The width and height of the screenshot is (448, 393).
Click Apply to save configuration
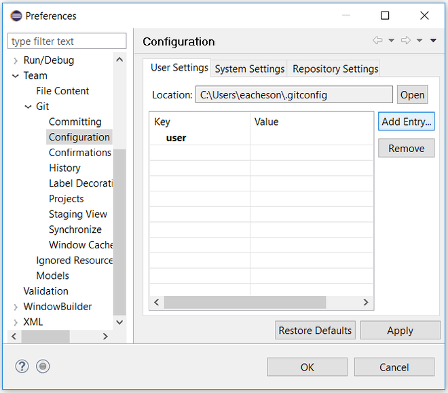[x=400, y=331]
